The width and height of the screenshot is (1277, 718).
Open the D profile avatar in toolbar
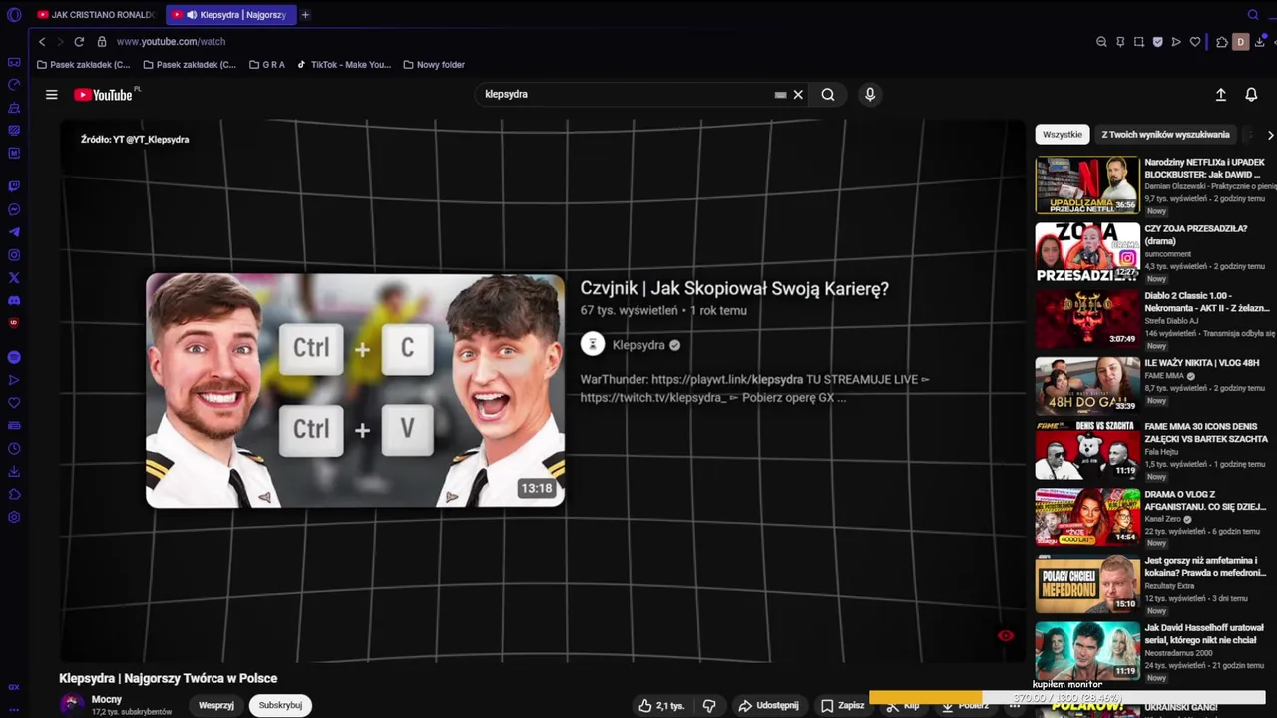click(x=1241, y=42)
